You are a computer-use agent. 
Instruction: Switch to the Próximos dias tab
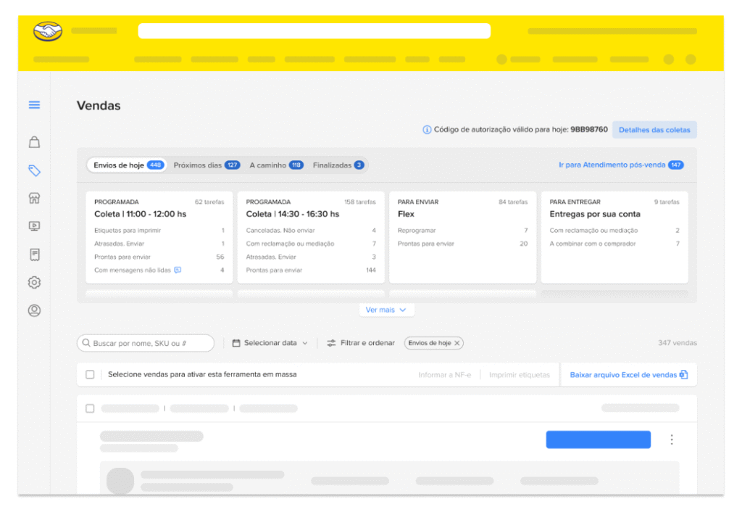point(206,165)
